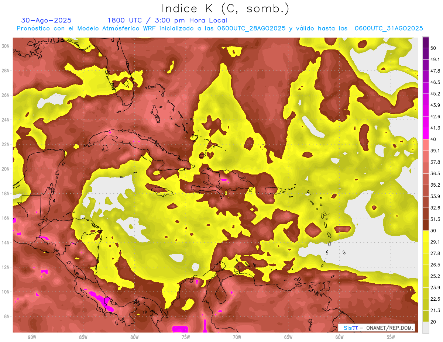Click the "31.3" colorbar value
Image resolution: width=443 pixels, height=342 pixels.
[435, 219]
